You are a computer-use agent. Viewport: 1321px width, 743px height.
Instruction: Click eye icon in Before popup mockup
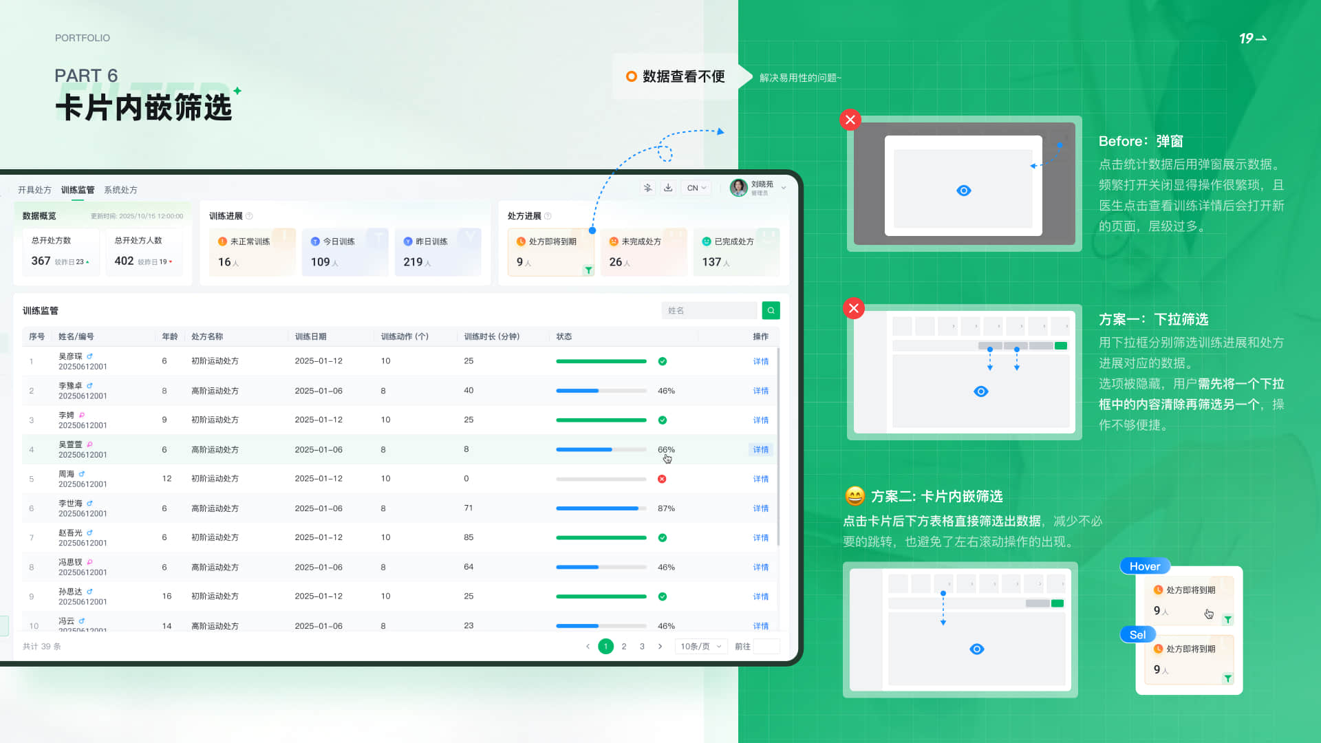pyautogui.click(x=963, y=191)
